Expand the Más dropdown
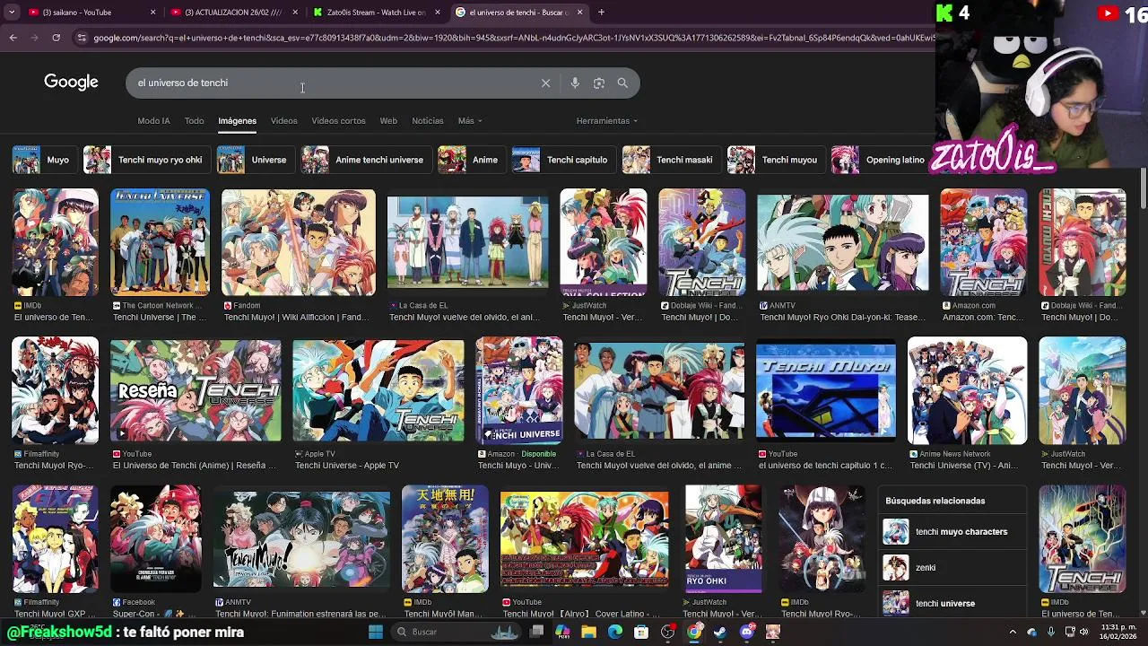Screen dimensions: 1148x646 point(470,120)
